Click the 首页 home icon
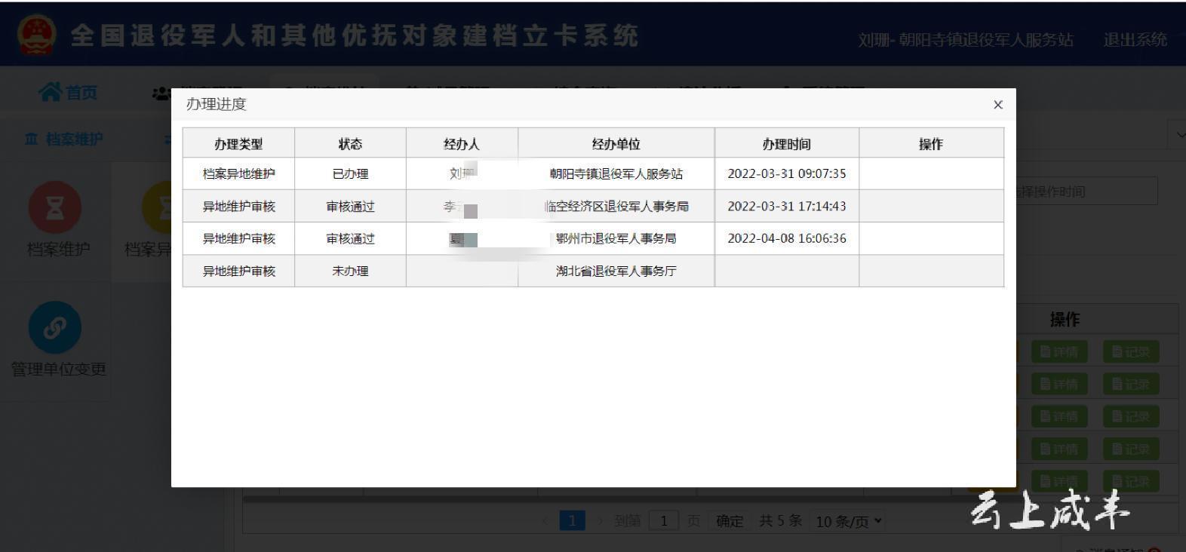1186x552 pixels. [x=51, y=92]
